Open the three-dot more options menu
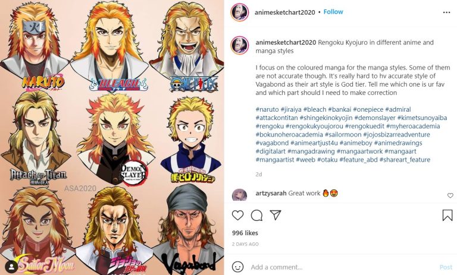 point(446,12)
